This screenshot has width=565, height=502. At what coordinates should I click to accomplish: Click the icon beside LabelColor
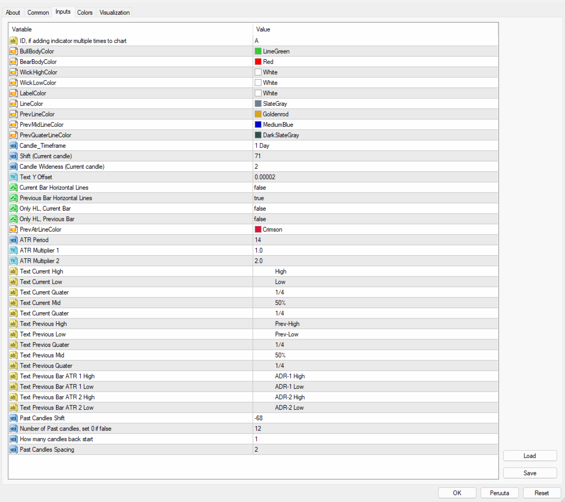click(13, 93)
